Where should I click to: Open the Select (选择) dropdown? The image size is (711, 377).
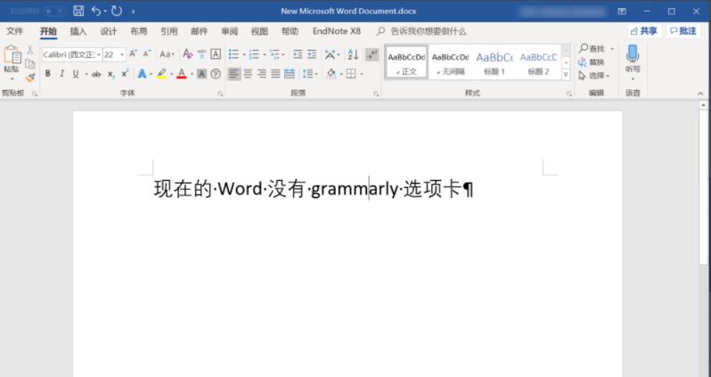coord(594,76)
